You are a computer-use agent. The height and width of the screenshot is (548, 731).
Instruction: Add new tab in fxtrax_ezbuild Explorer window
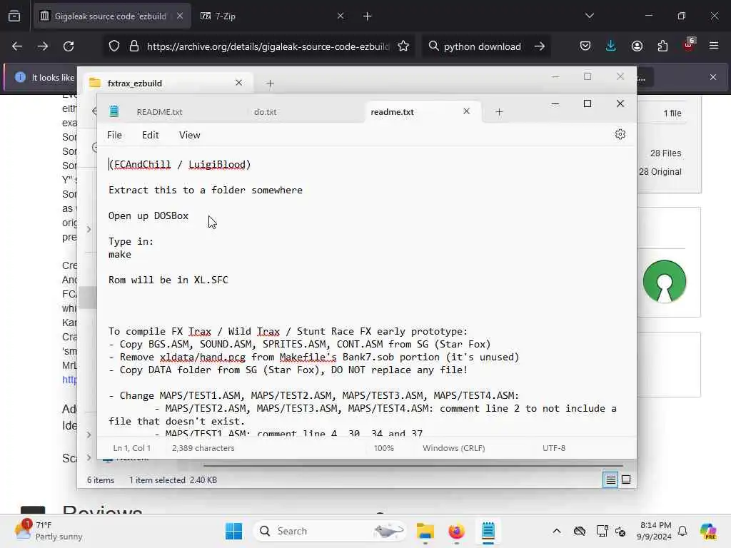click(x=270, y=83)
